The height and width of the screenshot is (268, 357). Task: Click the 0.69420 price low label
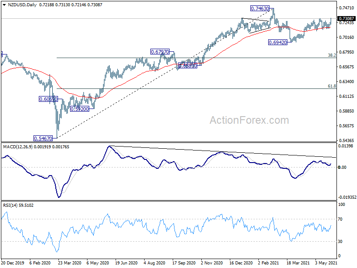pos(278,42)
